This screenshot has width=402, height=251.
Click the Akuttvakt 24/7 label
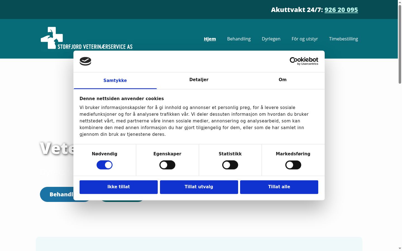point(297,10)
